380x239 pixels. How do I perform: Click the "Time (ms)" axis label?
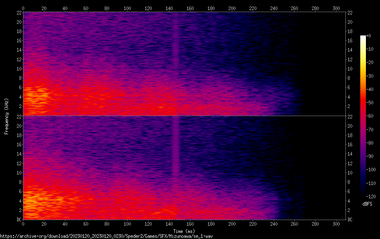[x=184, y=231]
